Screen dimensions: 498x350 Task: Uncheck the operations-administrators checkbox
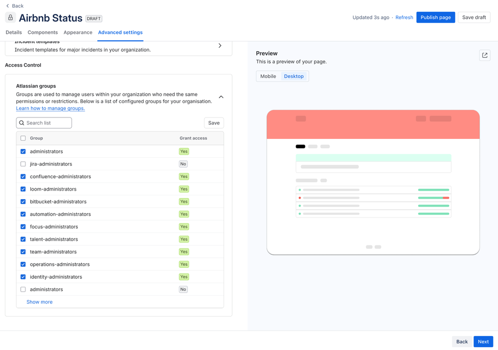tap(23, 264)
